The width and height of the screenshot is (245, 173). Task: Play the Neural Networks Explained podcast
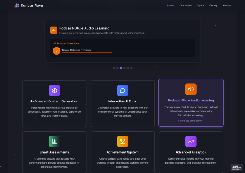point(57,51)
